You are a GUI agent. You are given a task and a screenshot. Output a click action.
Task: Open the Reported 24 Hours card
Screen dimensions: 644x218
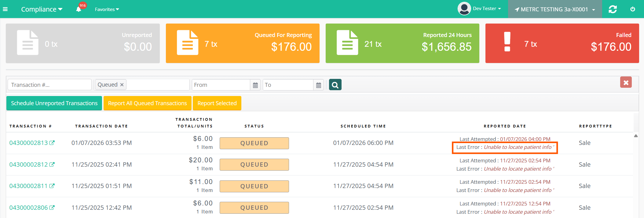point(402,43)
